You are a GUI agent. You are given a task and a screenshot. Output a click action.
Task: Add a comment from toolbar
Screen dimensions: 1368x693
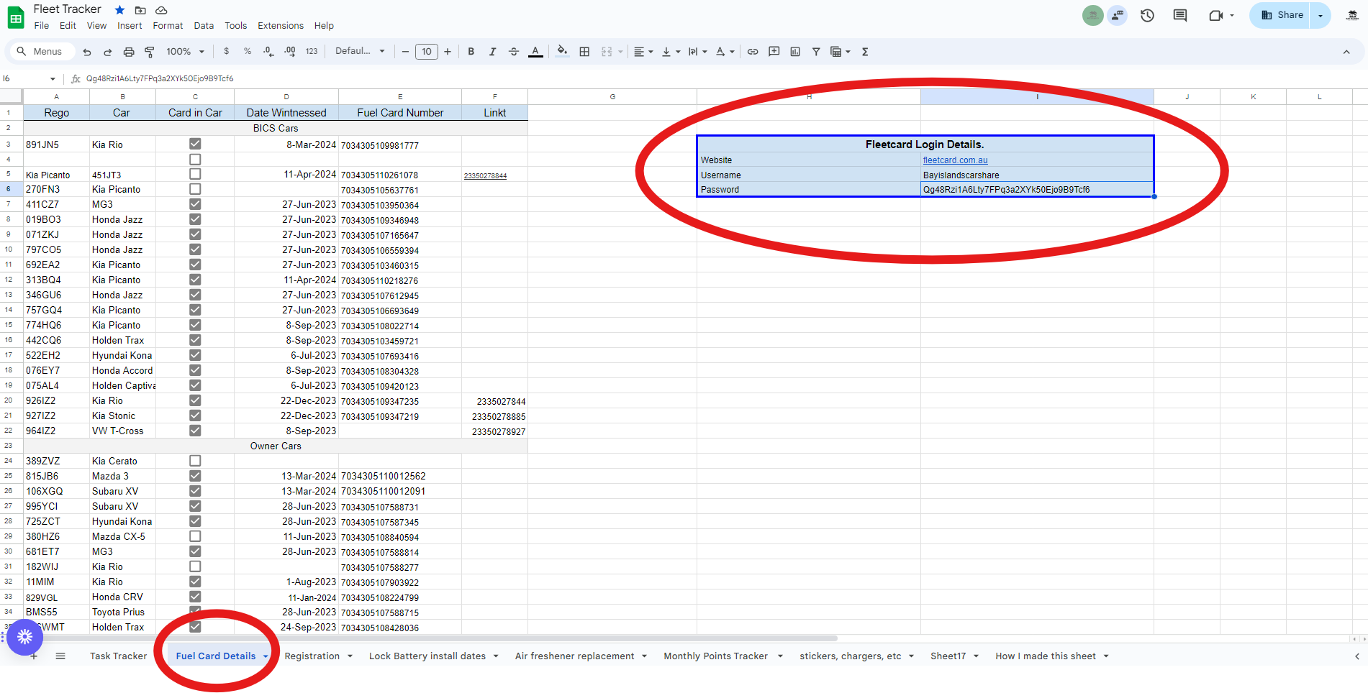coord(774,52)
